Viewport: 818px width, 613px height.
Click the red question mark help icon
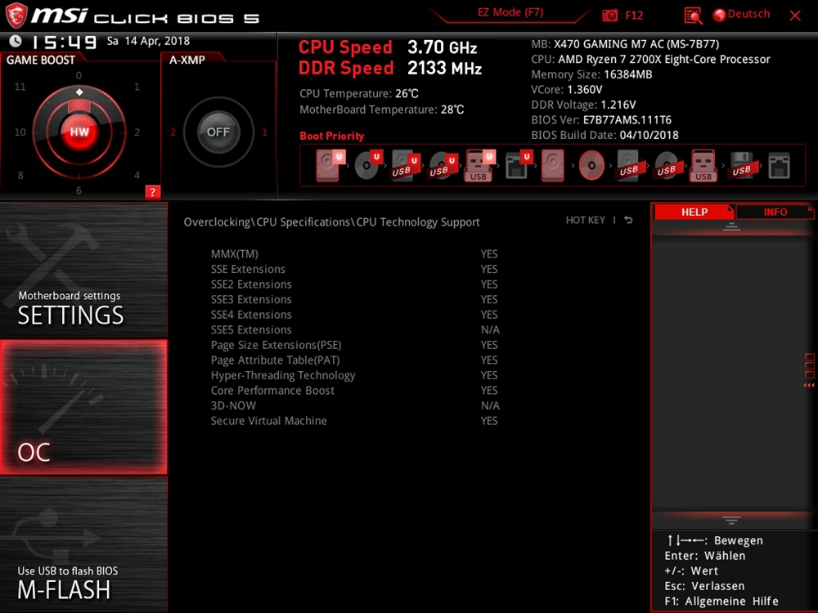pos(152,192)
